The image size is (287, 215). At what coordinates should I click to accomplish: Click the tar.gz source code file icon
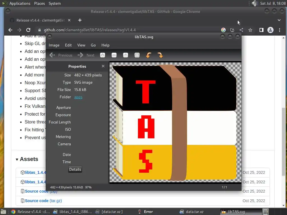point(22,201)
